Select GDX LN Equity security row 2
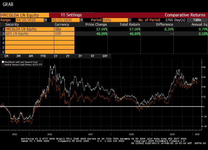 [x=29, y=34]
